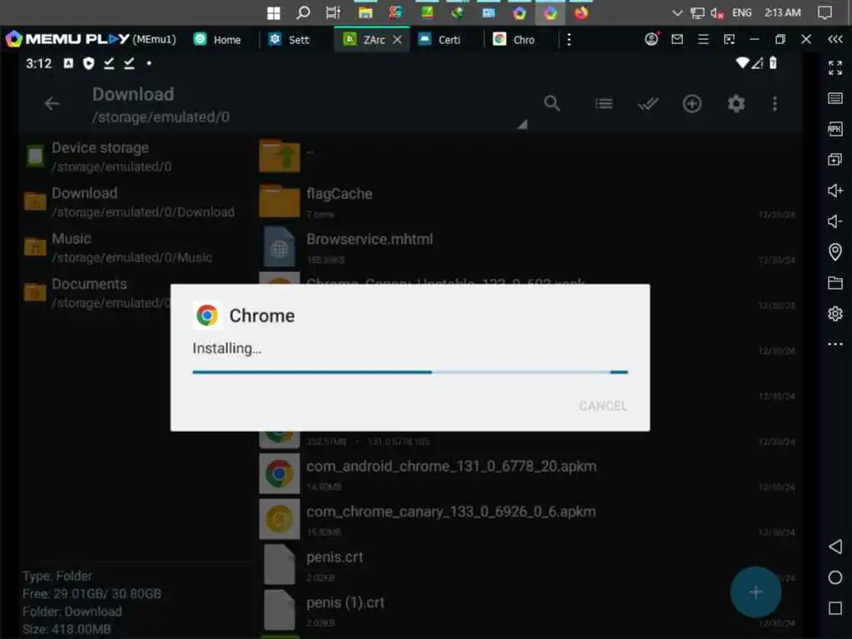Image resolution: width=852 pixels, height=639 pixels.
Task: Open the search magnifier in ZArchiver toolbar
Action: coord(552,103)
